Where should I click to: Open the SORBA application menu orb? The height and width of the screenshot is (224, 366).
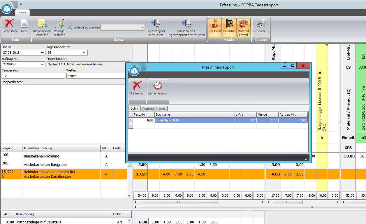coord(6,9)
